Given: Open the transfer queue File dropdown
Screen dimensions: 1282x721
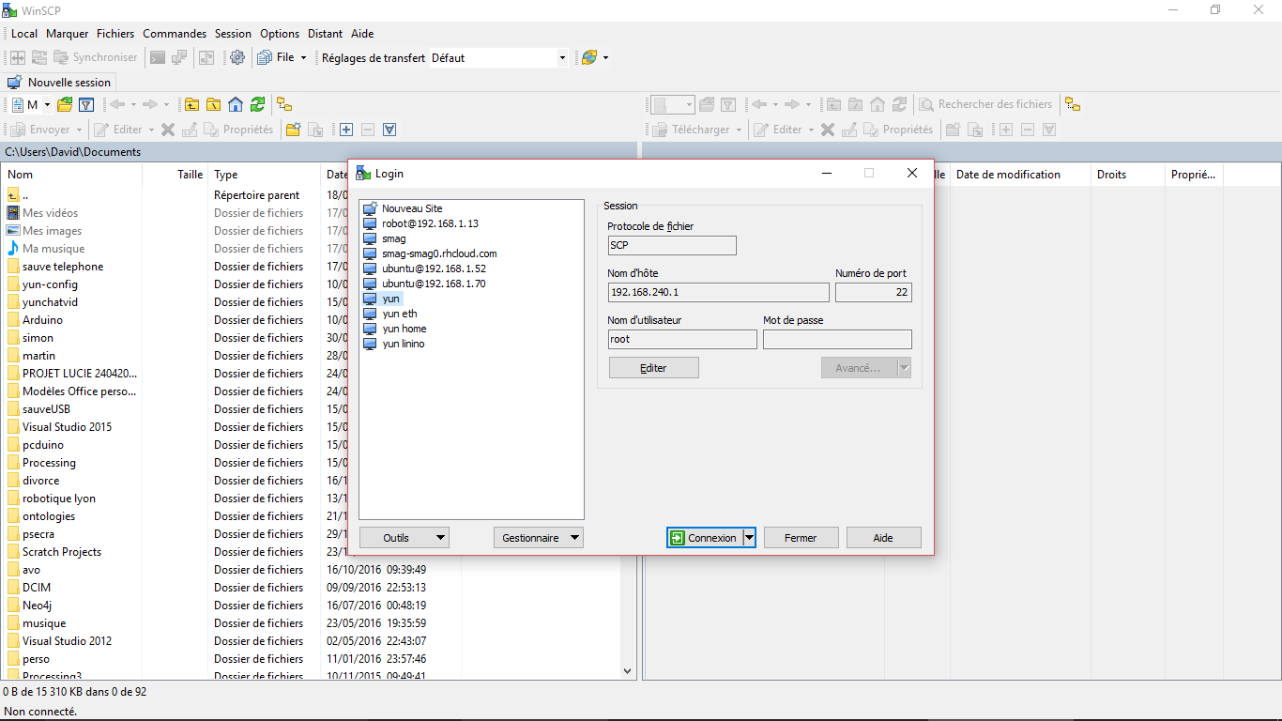Looking at the screenshot, I should (x=282, y=57).
